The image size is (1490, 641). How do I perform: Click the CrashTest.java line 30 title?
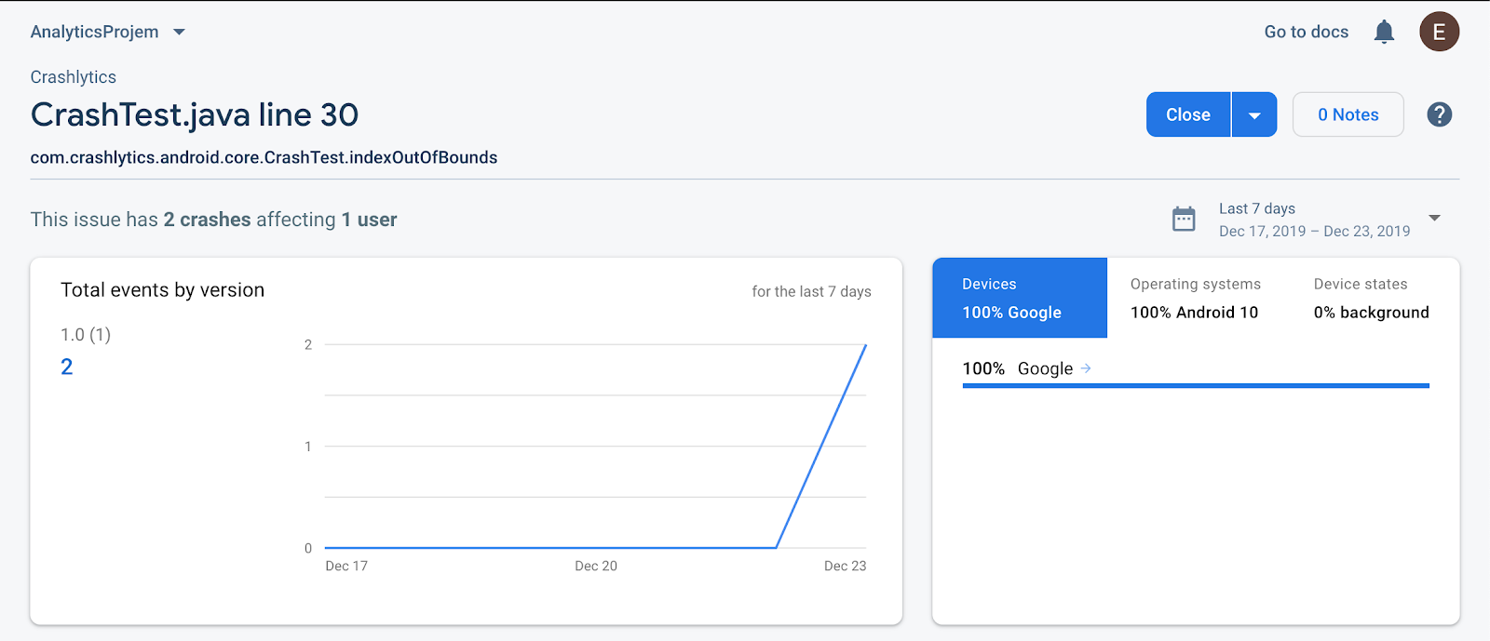pyautogui.click(x=195, y=115)
